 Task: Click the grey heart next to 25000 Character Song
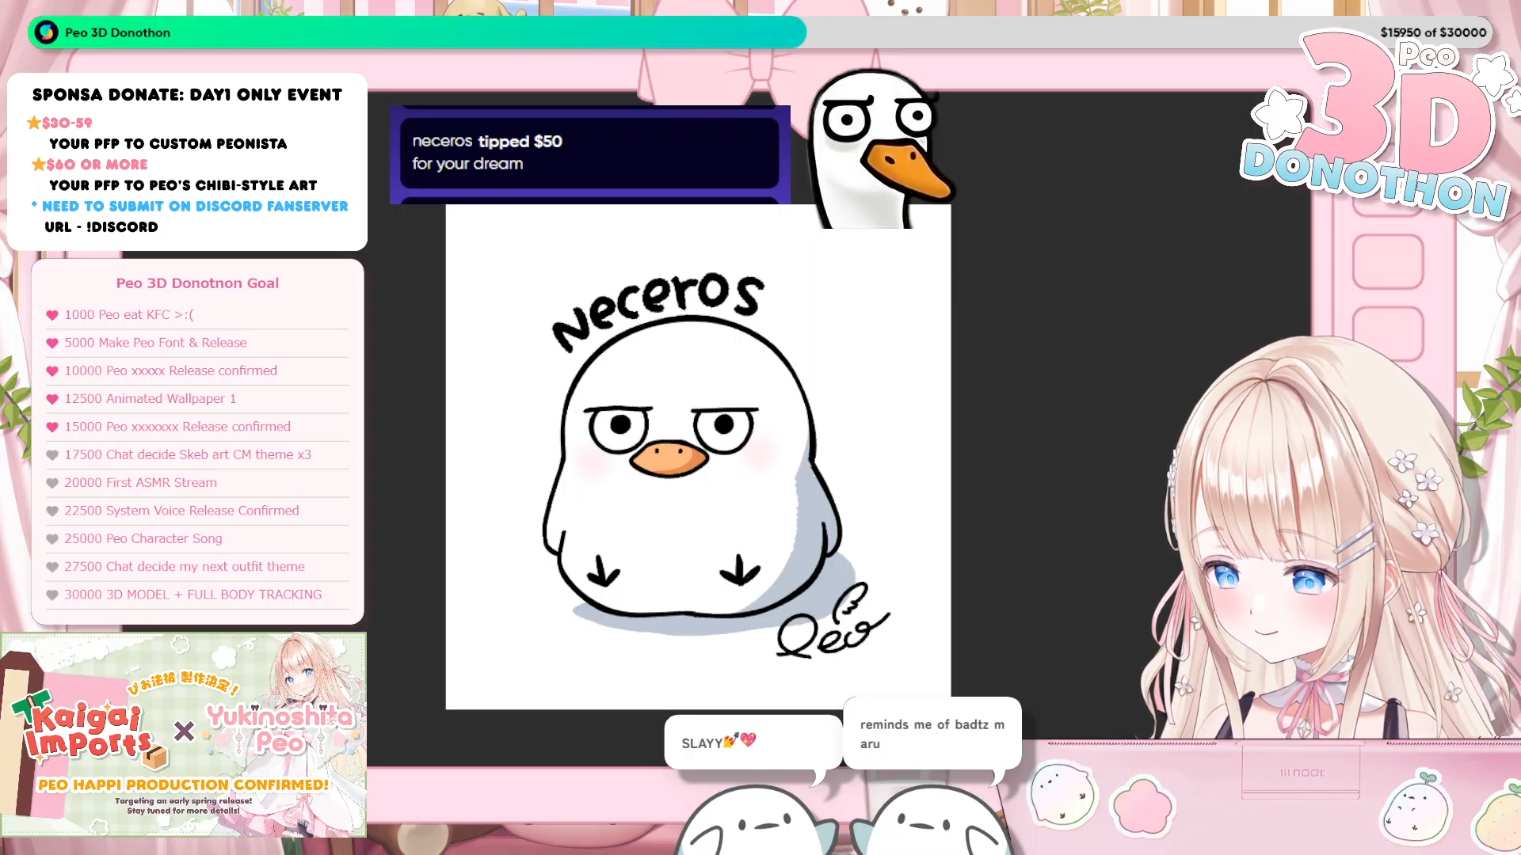[52, 539]
